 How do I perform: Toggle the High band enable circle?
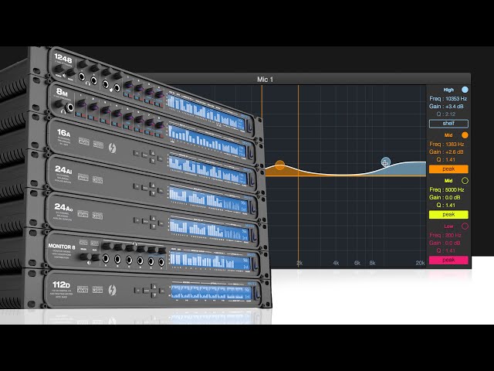(x=465, y=90)
